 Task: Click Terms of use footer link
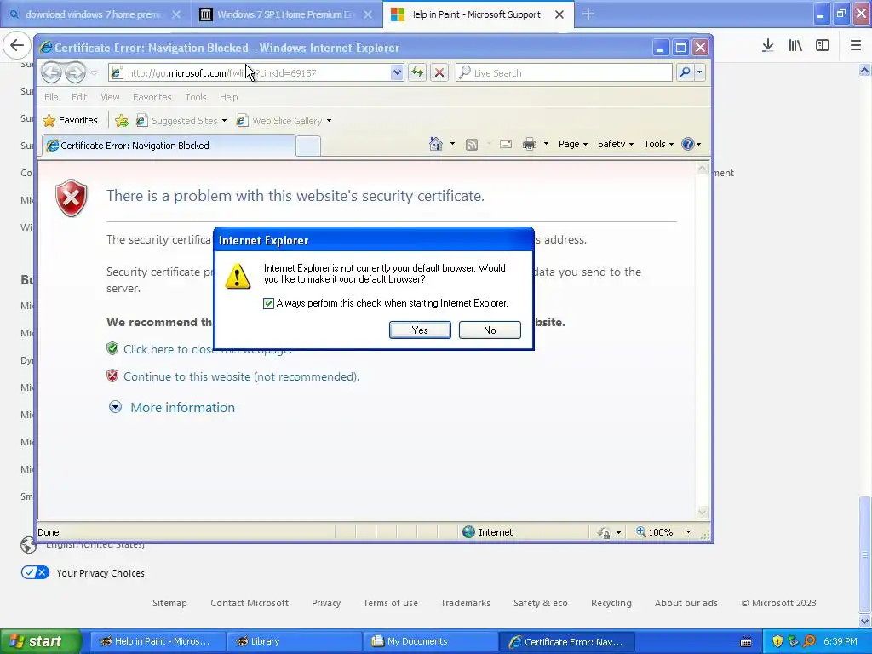tap(390, 603)
